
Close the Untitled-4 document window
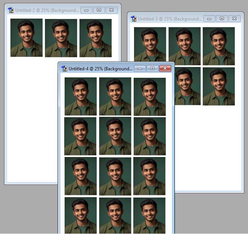tap(165, 68)
